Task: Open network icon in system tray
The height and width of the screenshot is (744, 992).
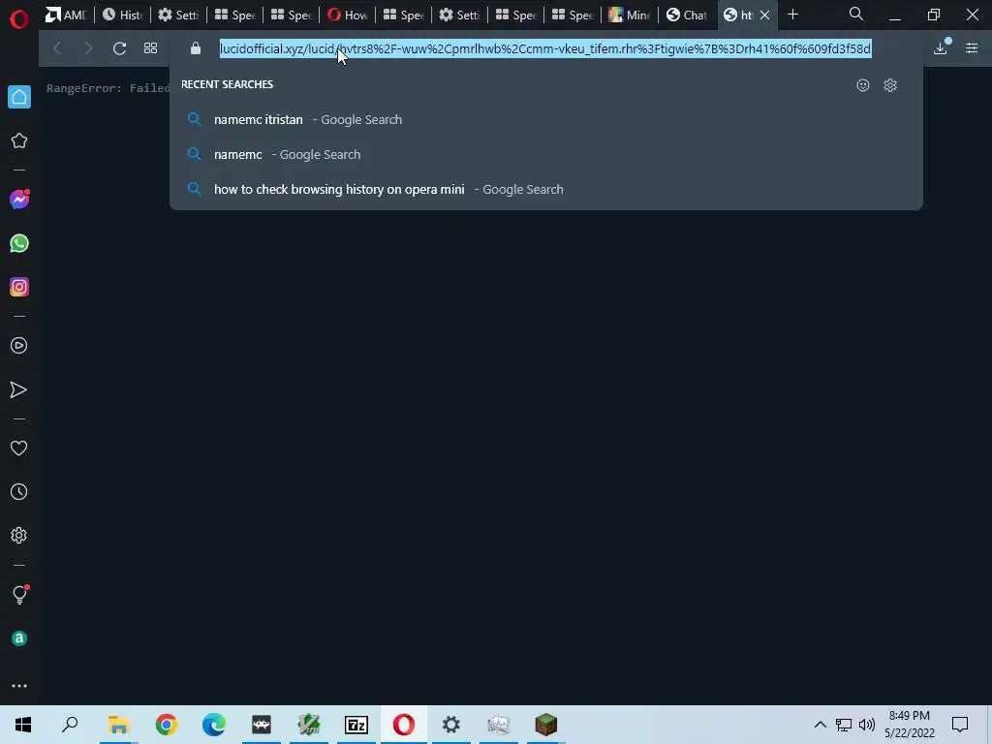Action: (x=844, y=725)
